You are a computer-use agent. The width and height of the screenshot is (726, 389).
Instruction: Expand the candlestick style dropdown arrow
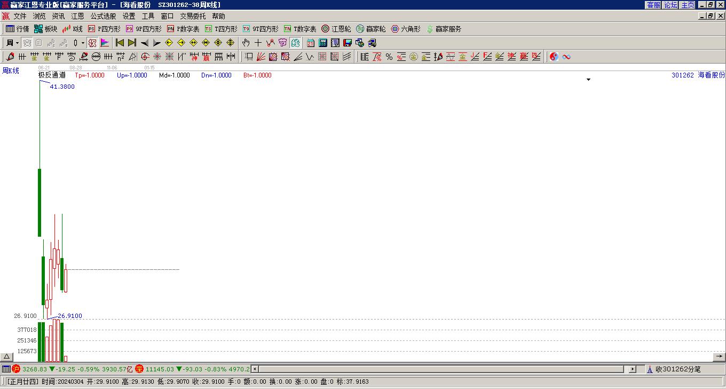coord(83,43)
